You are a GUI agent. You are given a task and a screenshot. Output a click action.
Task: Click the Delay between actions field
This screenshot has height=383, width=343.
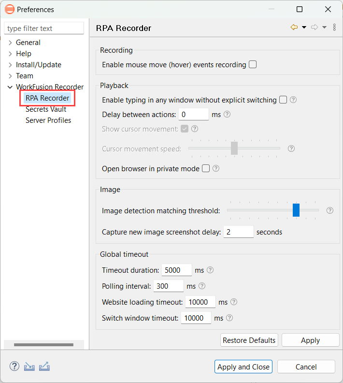[194, 114]
